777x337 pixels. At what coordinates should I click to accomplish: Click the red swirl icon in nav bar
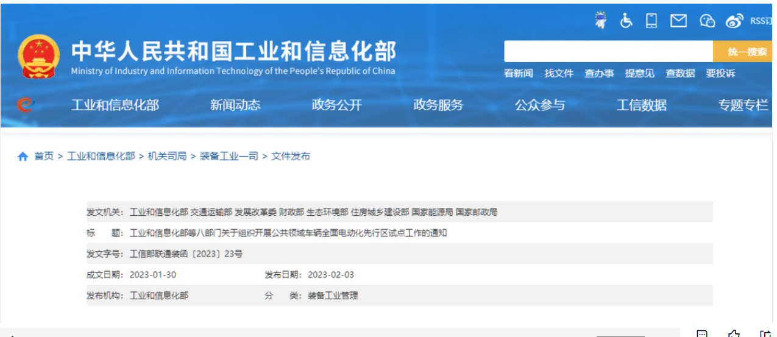click(x=25, y=105)
